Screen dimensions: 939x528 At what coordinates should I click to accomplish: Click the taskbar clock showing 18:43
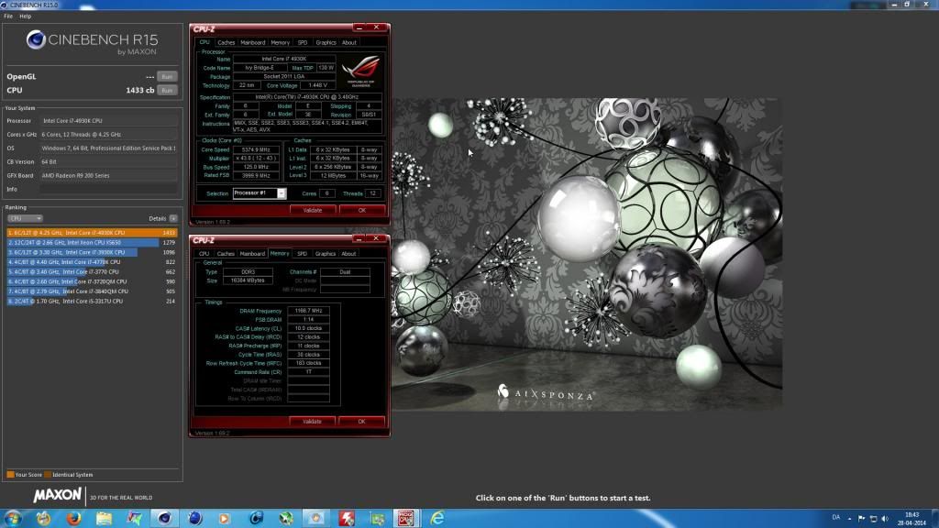point(911,519)
